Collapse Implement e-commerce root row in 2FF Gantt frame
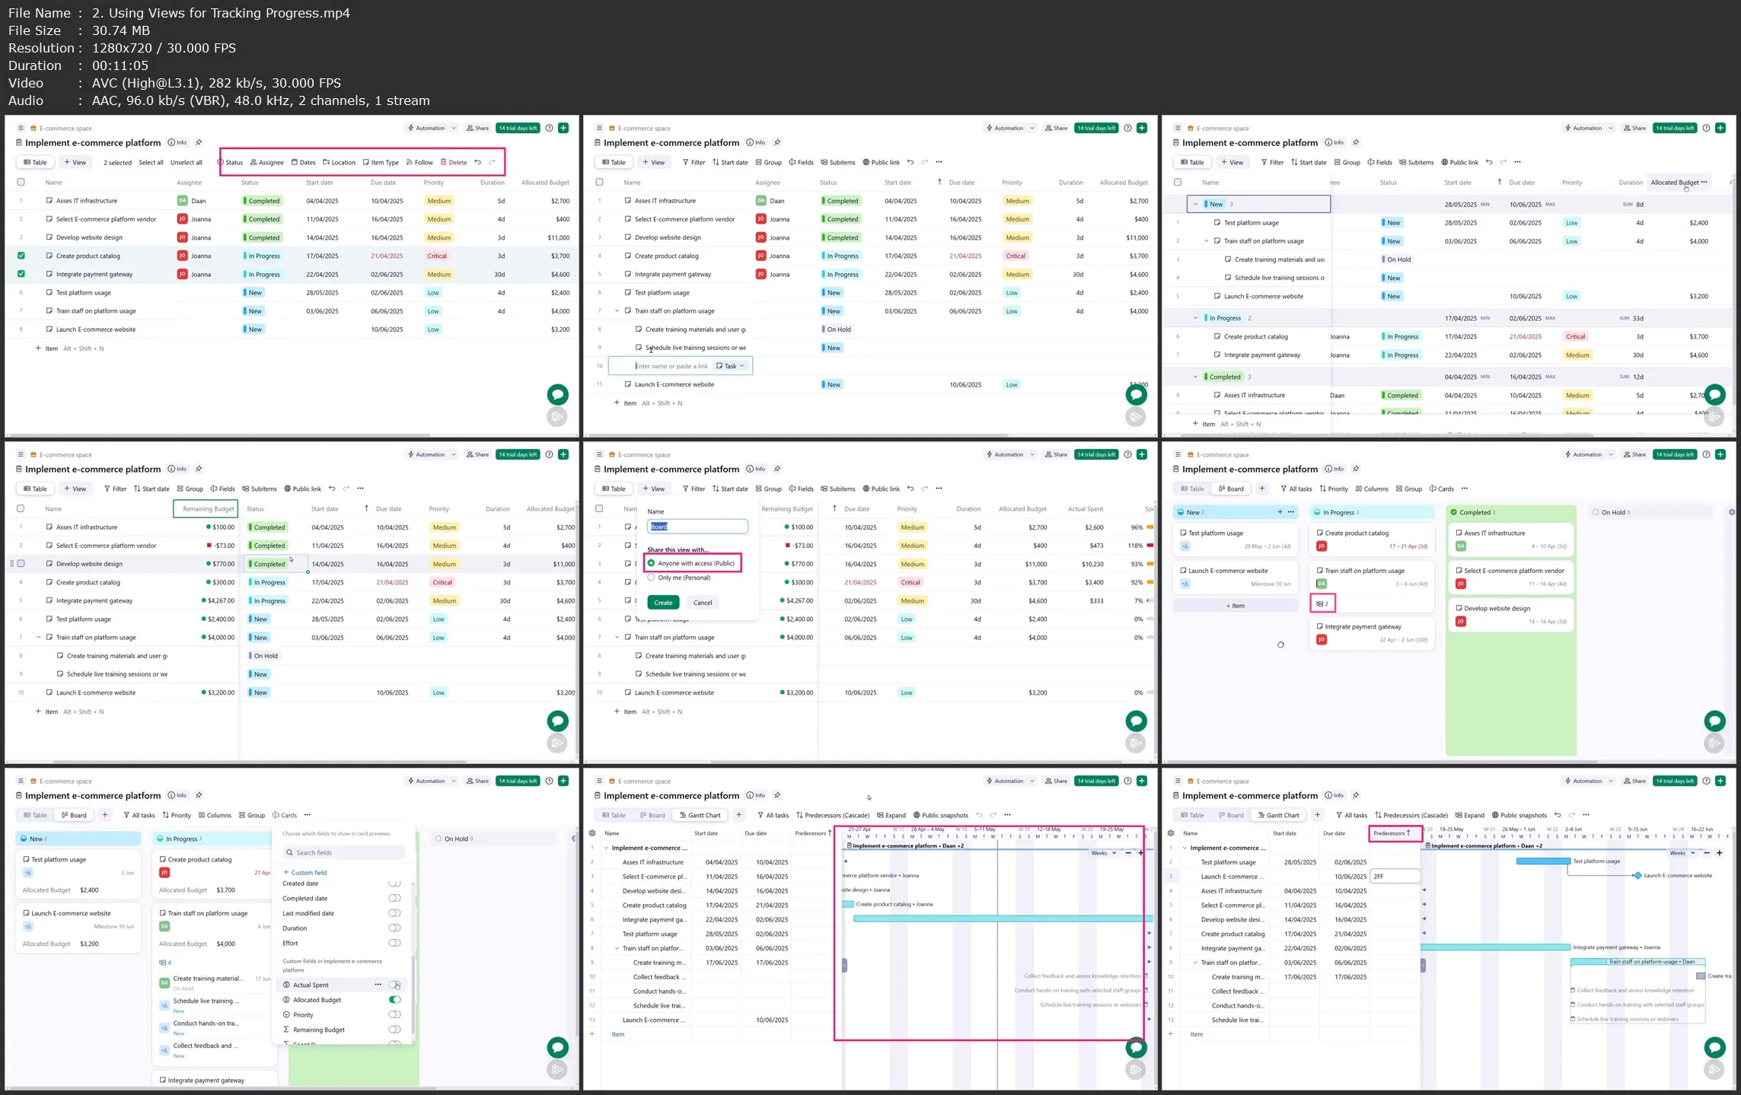 click(x=1185, y=848)
